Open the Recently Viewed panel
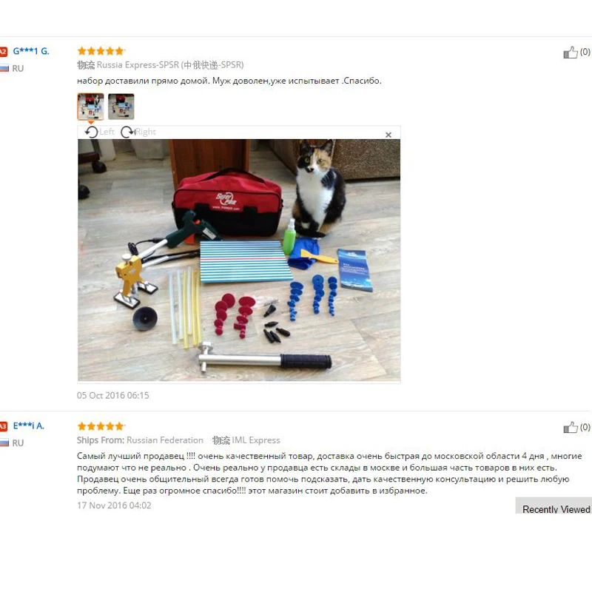 (x=554, y=506)
